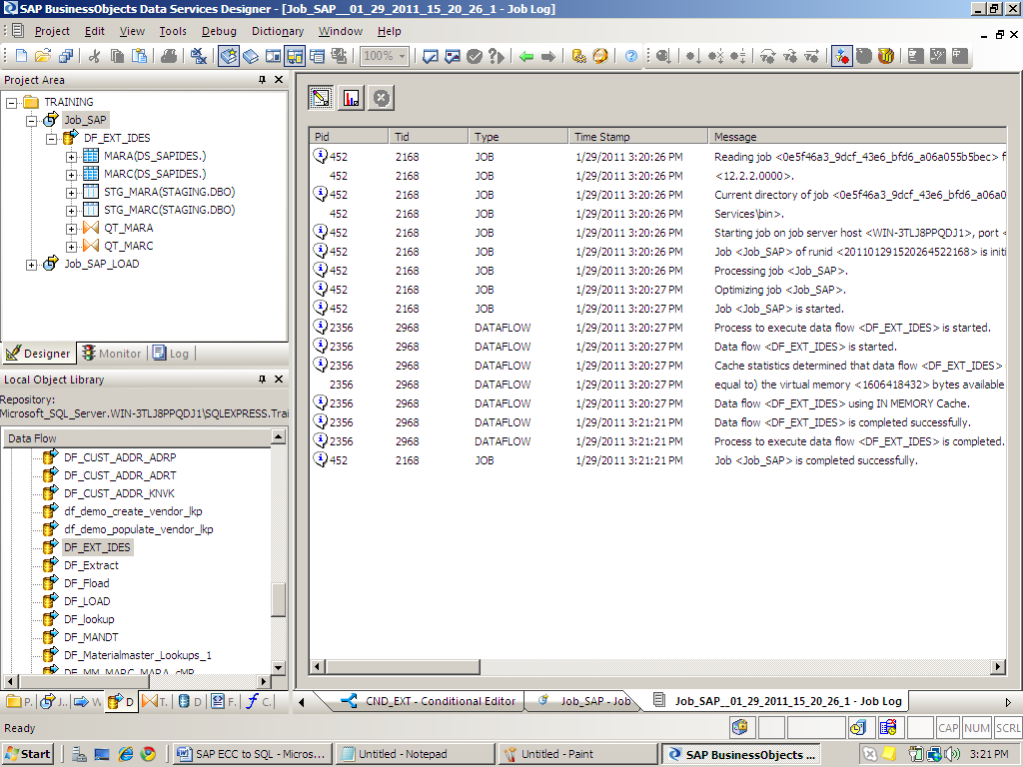Open the Job_SAP - Job tab
Screen dimensions: 1023x767
click(x=585, y=701)
